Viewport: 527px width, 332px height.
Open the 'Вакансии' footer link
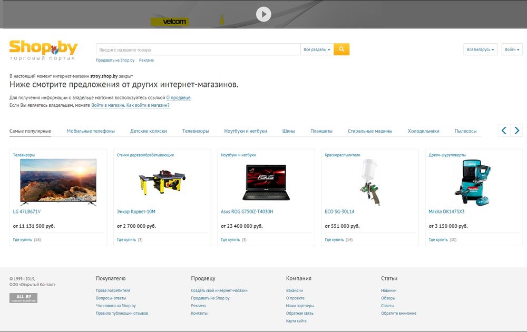(x=295, y=291)
